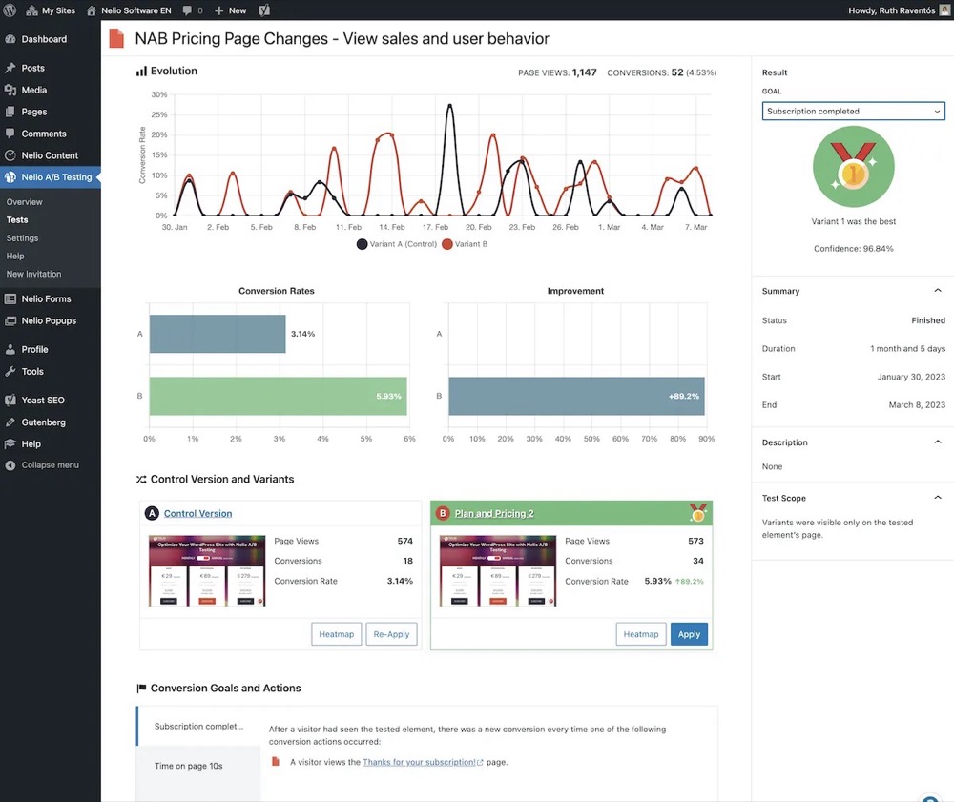Viewport: 954px width, 802px height.
Task: Click the Yoast SEO sidebar menu icon
Action: click(x=10, y=401)
